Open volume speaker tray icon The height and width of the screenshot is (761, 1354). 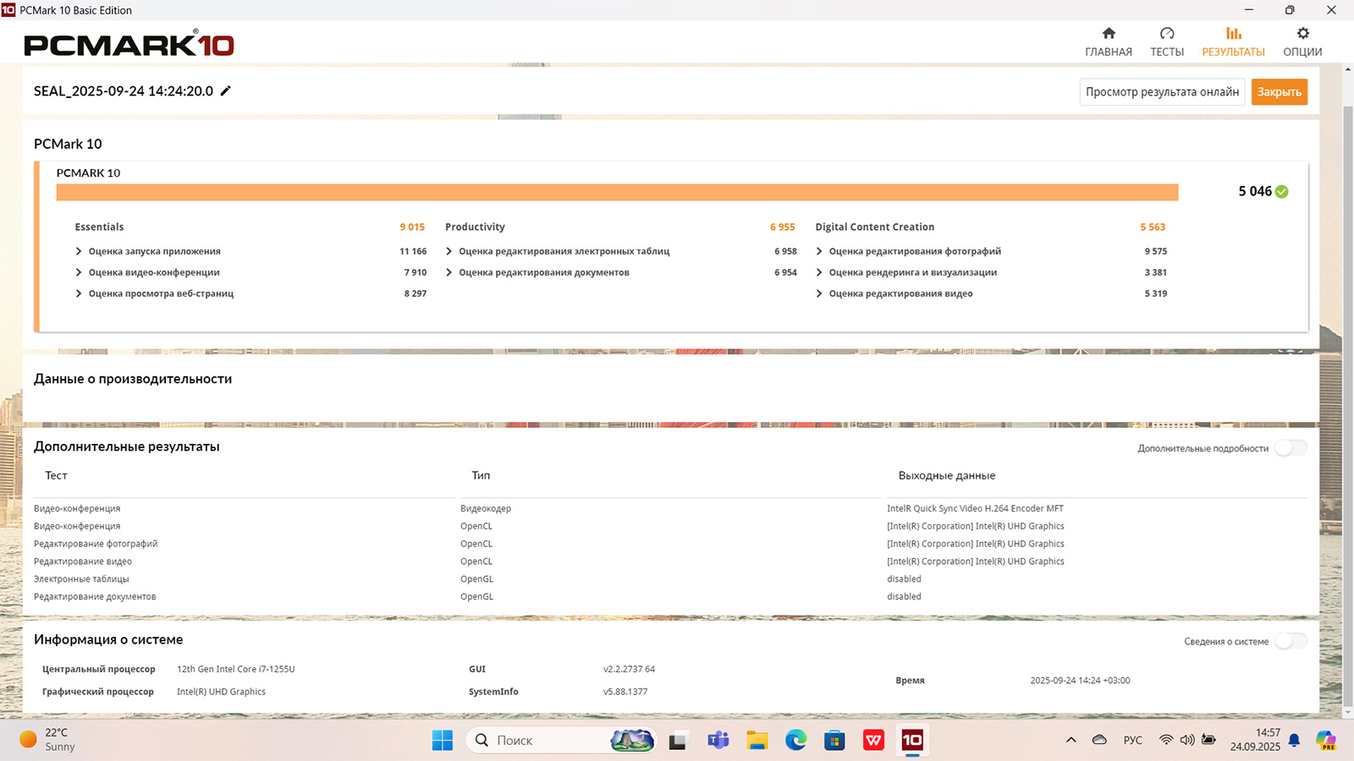[1187, 740]
